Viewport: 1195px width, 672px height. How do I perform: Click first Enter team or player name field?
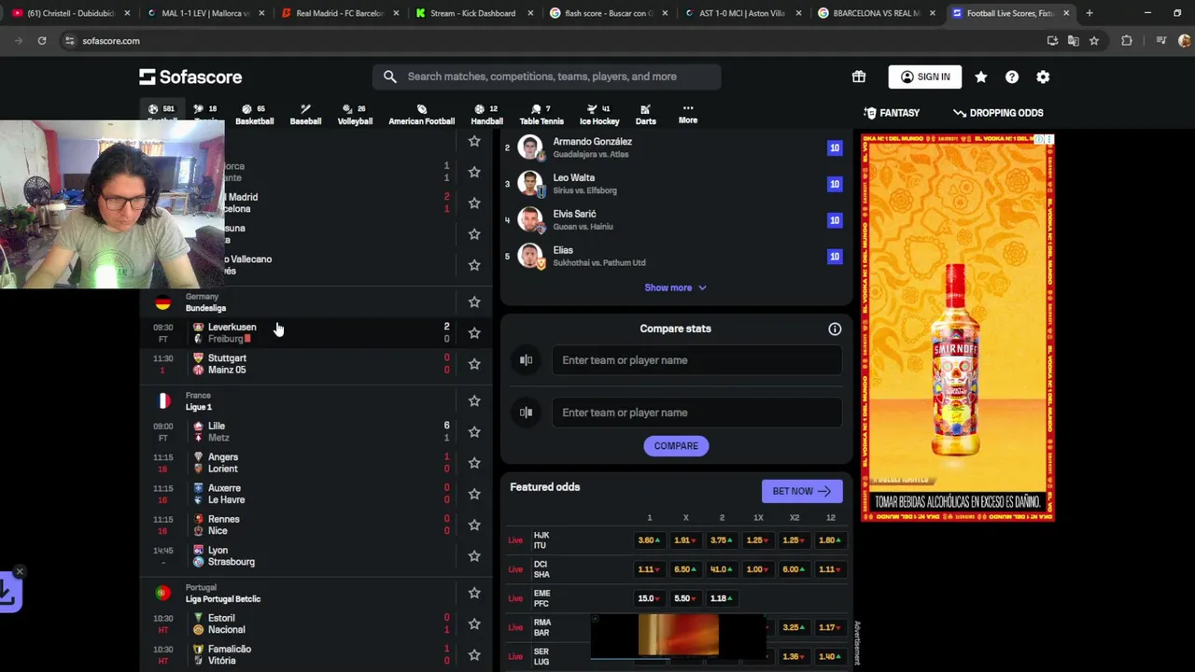(696, 360)
